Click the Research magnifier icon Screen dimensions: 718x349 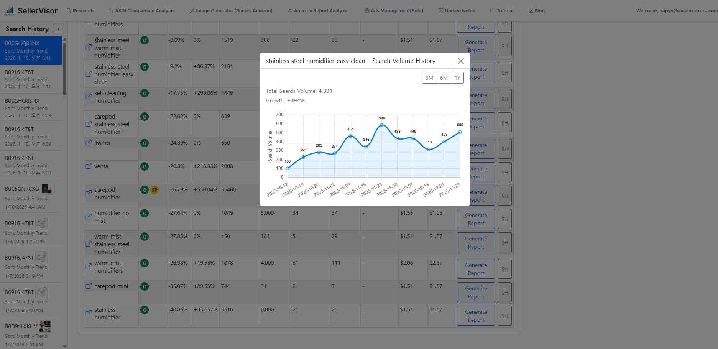tap(69, 10)
